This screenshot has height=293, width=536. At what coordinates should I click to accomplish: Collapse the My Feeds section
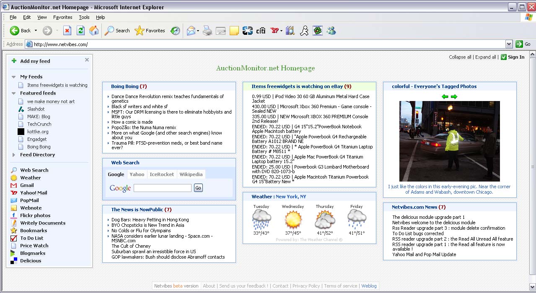14,77
